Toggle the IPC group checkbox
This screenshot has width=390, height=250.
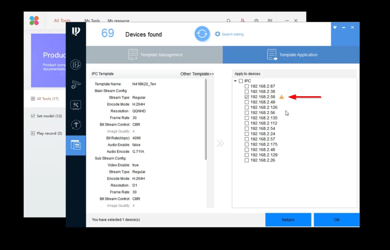coord(241,81)
